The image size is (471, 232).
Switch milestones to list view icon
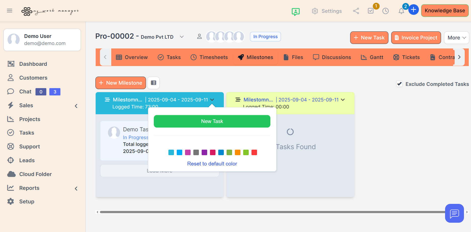point(153,83)
